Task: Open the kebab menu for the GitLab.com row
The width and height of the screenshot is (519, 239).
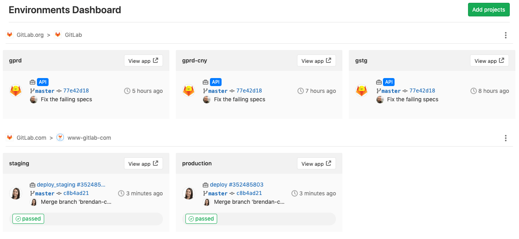Action: point(505,138)
